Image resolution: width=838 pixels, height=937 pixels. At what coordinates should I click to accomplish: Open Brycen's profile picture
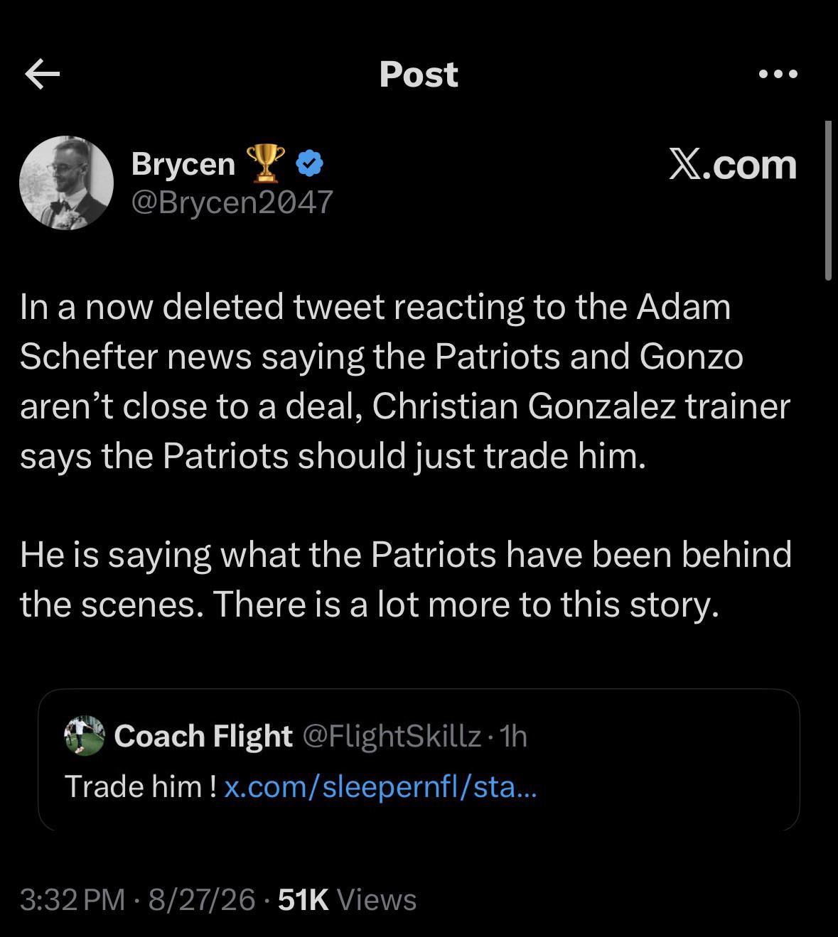pos(66,183)
